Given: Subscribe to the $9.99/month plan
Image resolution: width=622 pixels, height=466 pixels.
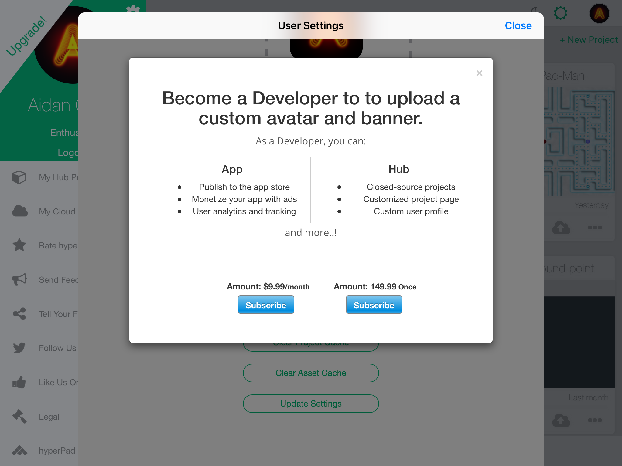Looking at the screenshot, I should (266, 305).
